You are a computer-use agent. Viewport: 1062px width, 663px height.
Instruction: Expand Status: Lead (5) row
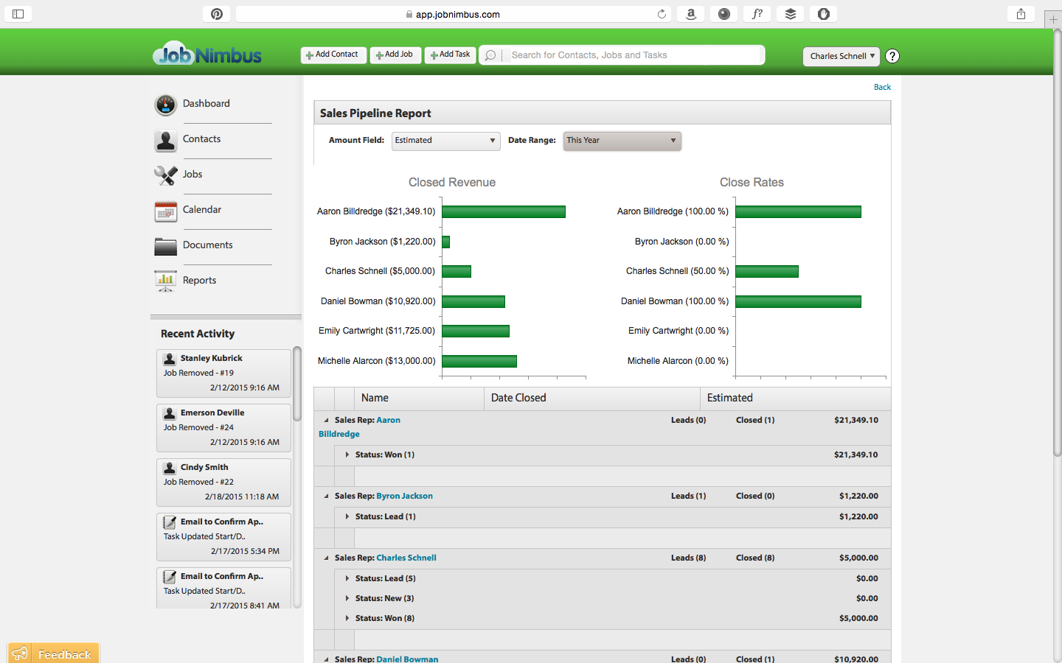347,578
